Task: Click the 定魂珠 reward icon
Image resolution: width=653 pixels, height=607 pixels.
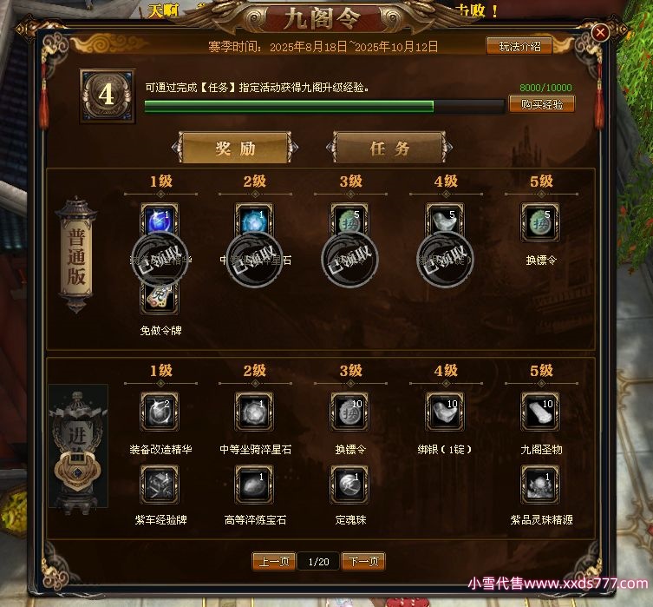Action: pos(349,485)
